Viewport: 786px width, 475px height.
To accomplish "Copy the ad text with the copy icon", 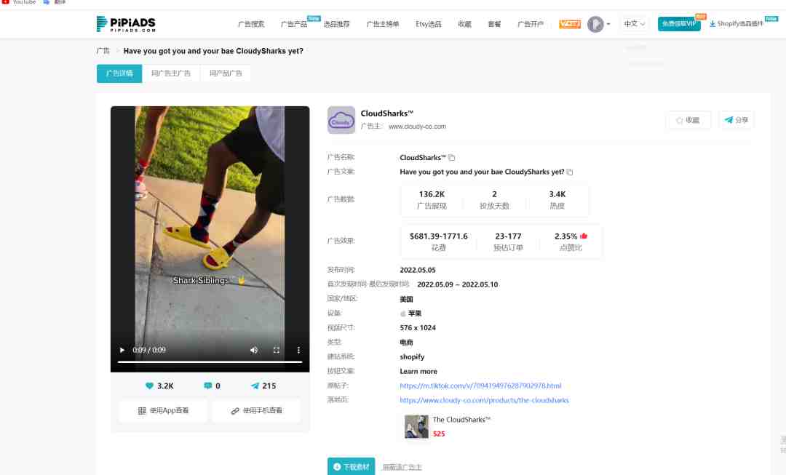I will click(x=569, y=172).
